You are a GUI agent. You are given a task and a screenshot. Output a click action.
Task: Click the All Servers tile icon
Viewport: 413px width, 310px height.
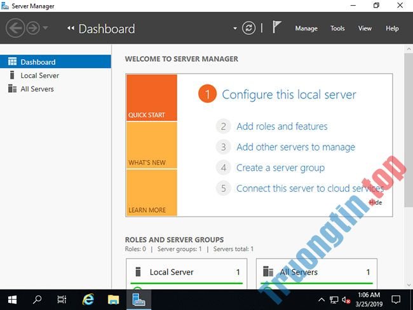click(268, 271)
